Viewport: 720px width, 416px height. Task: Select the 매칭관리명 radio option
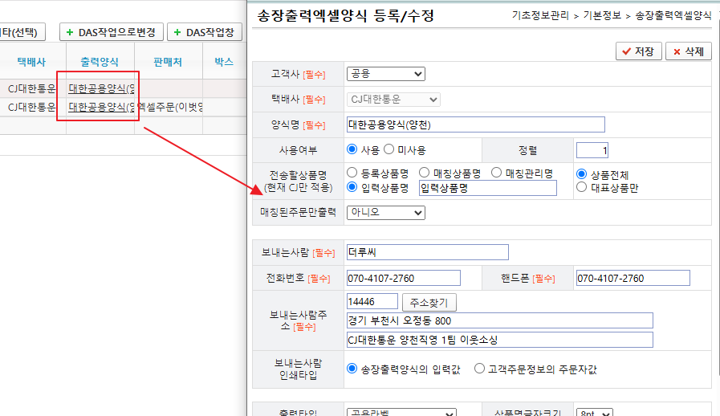(x=496, y=173)
